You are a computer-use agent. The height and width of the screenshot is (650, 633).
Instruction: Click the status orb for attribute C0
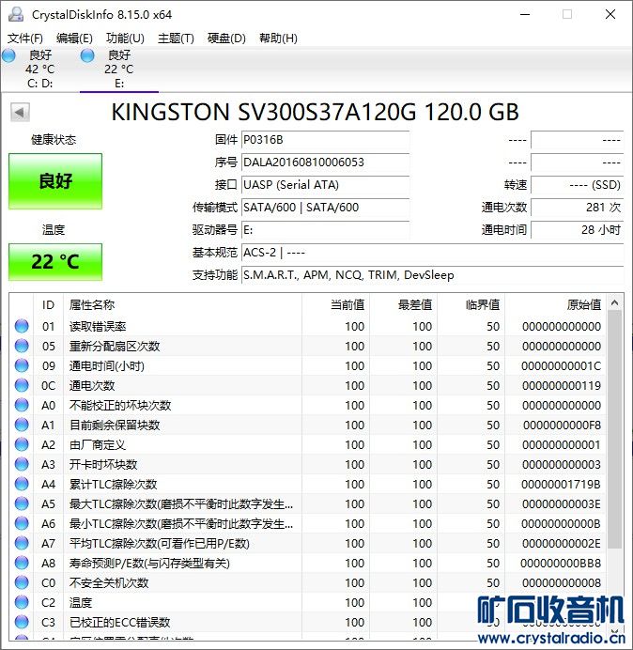click(x=22, y=582)
